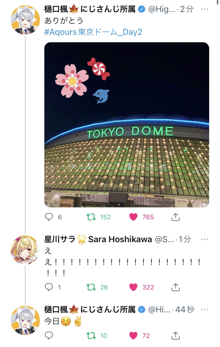
Task: Open Sara Hoshikawa's profile avatar
Action: click(25, 250)
